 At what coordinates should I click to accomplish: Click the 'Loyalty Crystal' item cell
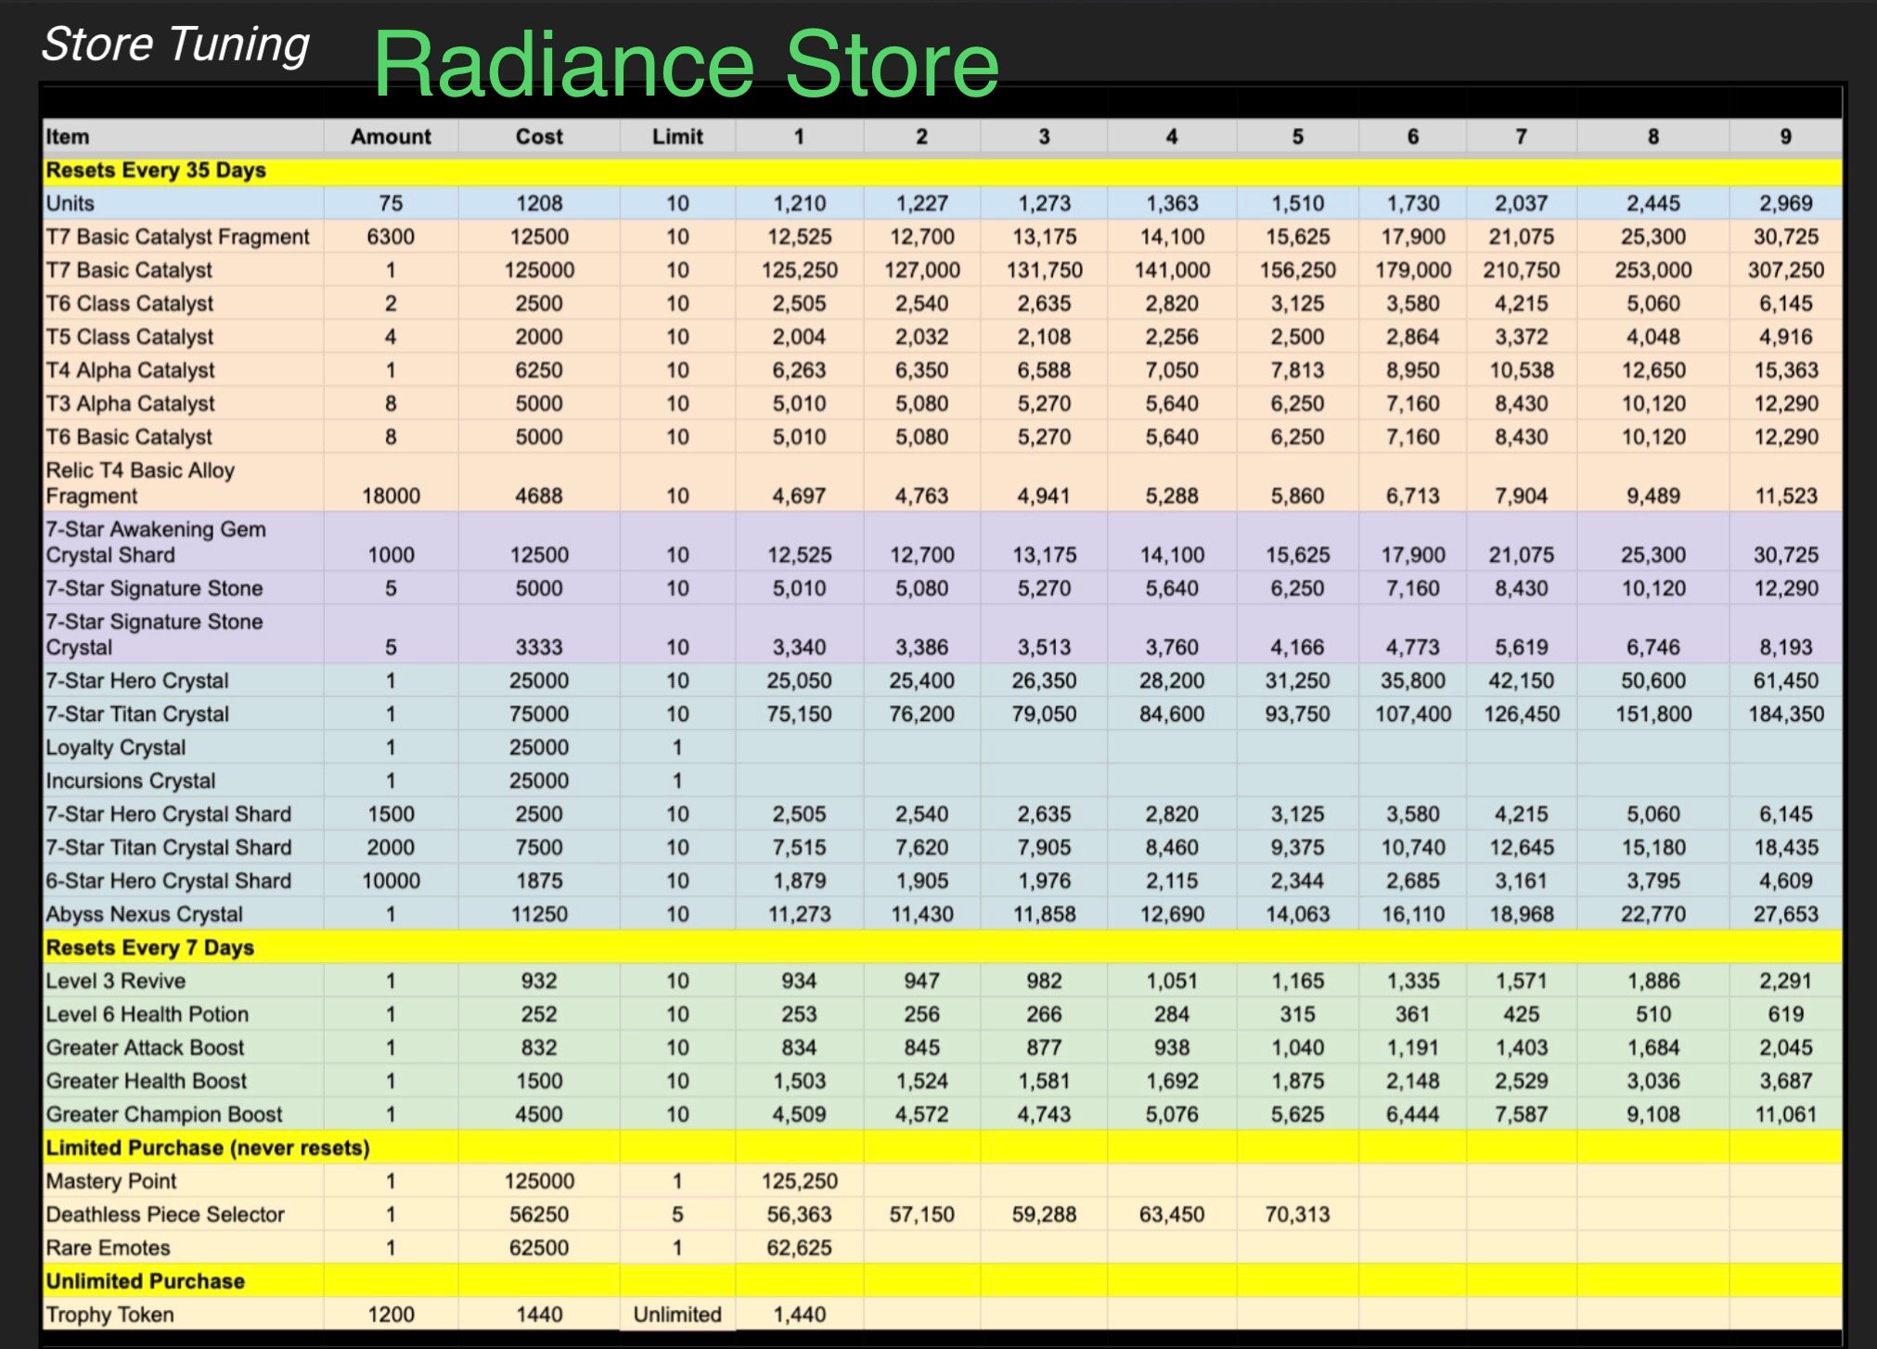[183, 748]
